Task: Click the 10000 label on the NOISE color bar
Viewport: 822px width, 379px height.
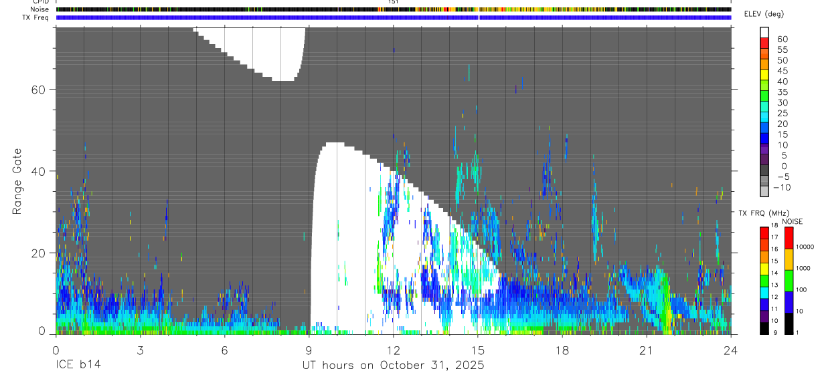Action: click(805, 247)
